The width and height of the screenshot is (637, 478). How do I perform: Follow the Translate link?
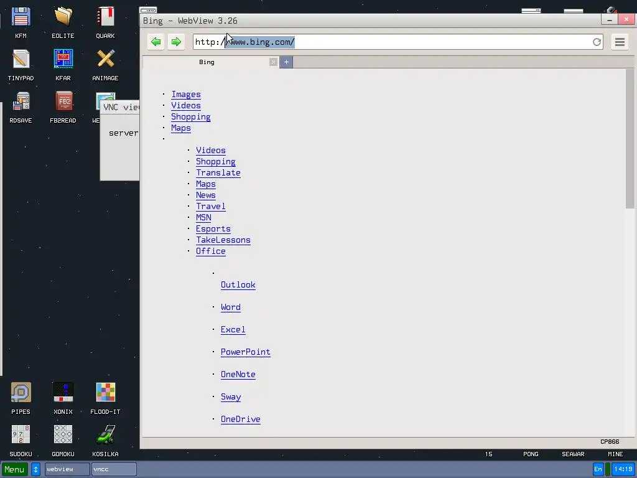click(x=218, y=173)
